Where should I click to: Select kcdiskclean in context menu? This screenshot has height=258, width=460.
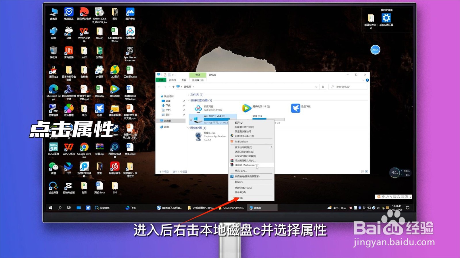pyautogui.click(x=251, y=142)
